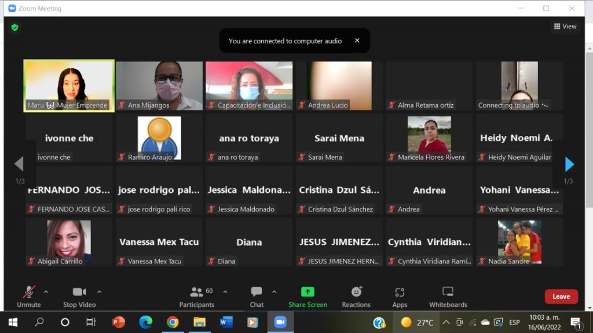Open the Participants panel
Screen dimensions: 593x333
coord(196,297)
